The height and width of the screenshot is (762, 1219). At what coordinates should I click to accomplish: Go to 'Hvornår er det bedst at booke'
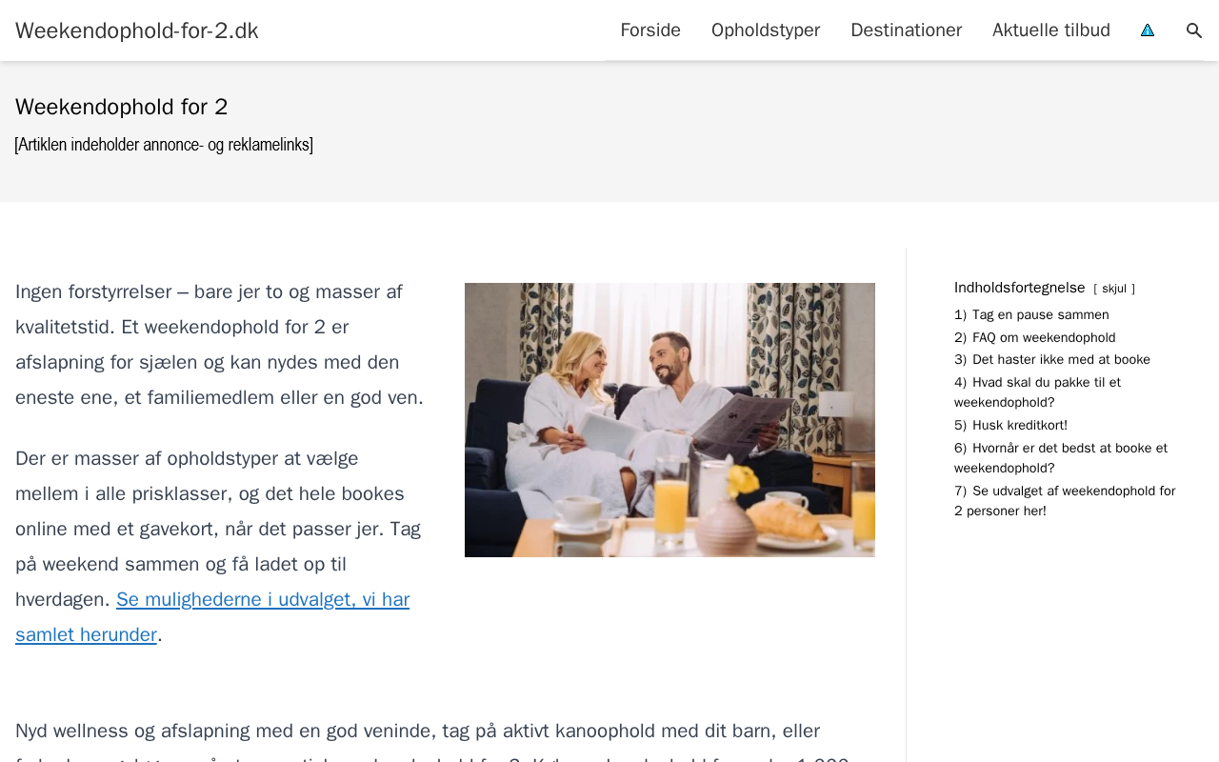[x=1061, y=458]
